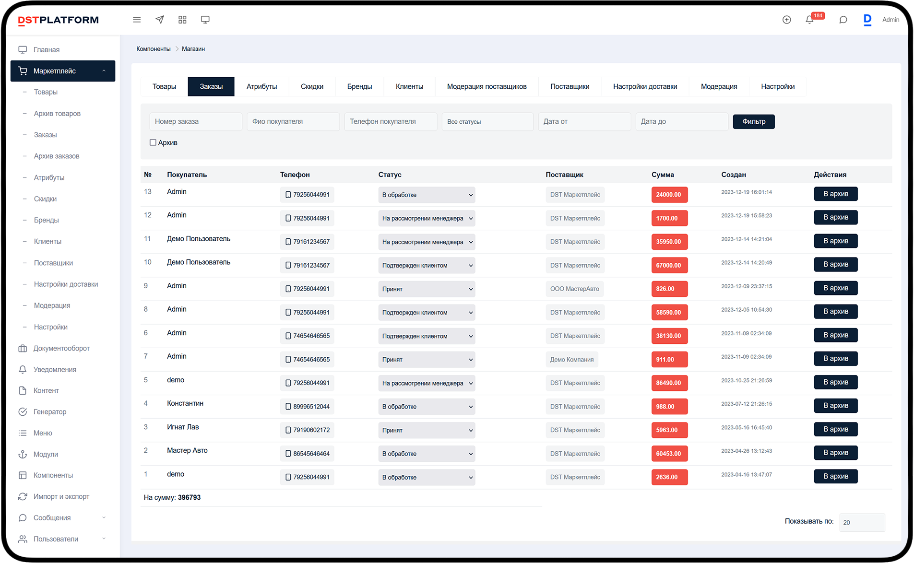Send order 9 to archive via В архив
The image size is (914, 563).
pyautogui.click(x=836, y=288)
